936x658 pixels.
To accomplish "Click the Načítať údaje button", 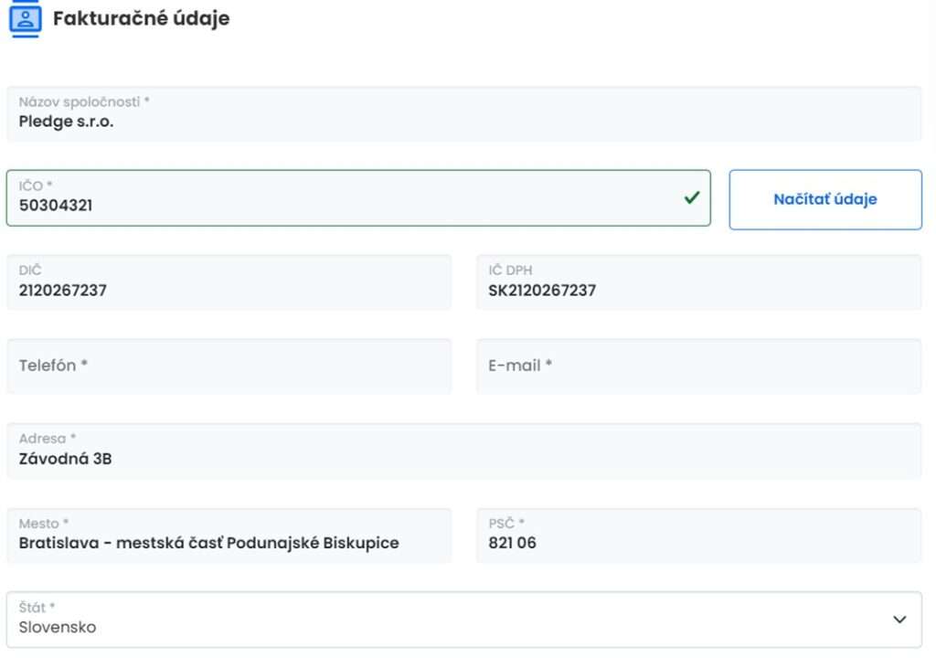I will [825, 199].
